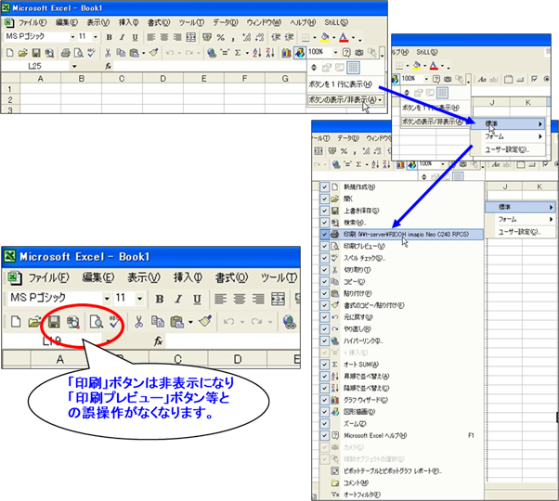Click row header 2 in top-left Excel window
559x501 pixels.
click(x=10, y=99)
